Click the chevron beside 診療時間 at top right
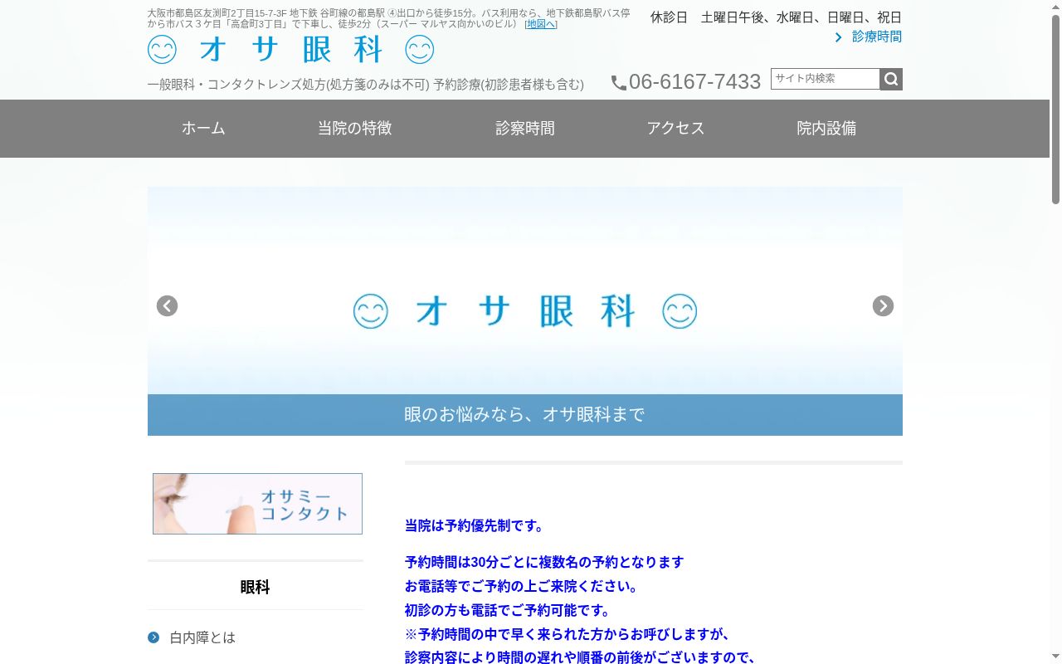1062x664 pixels. [839, 37]
